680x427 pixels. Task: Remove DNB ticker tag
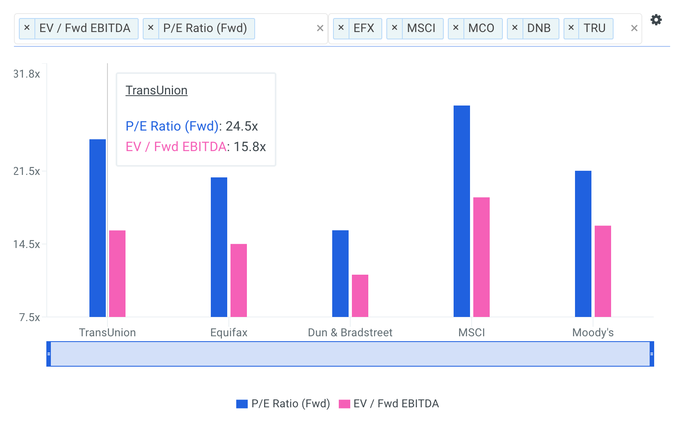pos(515,28)
